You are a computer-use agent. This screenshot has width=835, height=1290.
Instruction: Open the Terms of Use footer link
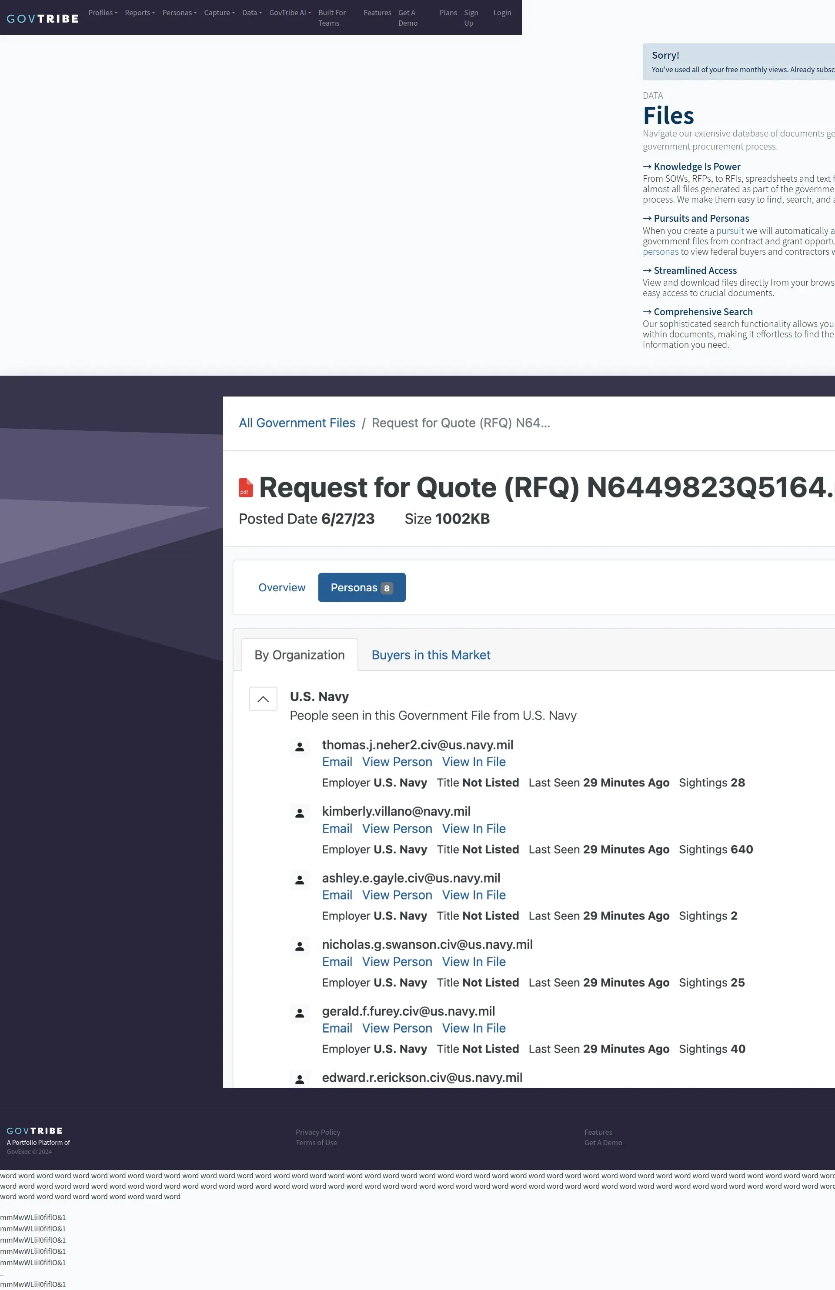pos(316,1143)
